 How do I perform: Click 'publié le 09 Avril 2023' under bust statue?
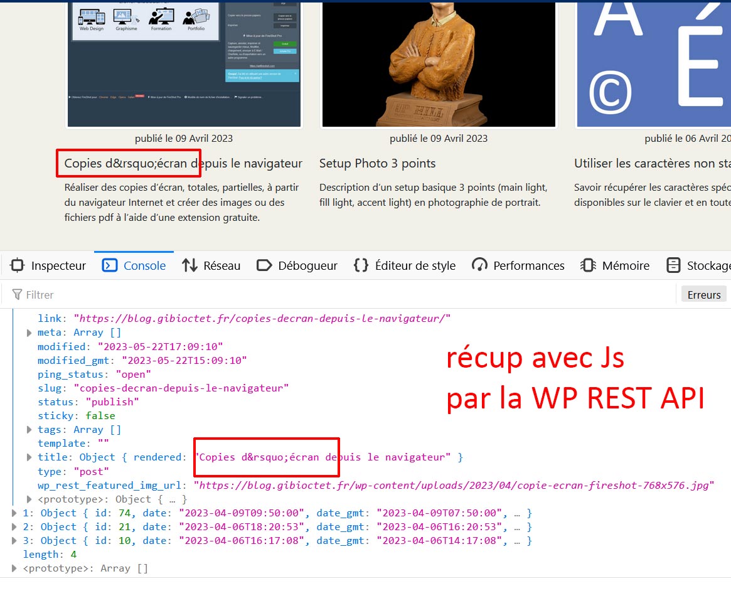click(439, 139)
